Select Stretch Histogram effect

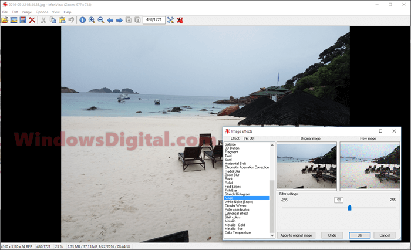point(237,194)
